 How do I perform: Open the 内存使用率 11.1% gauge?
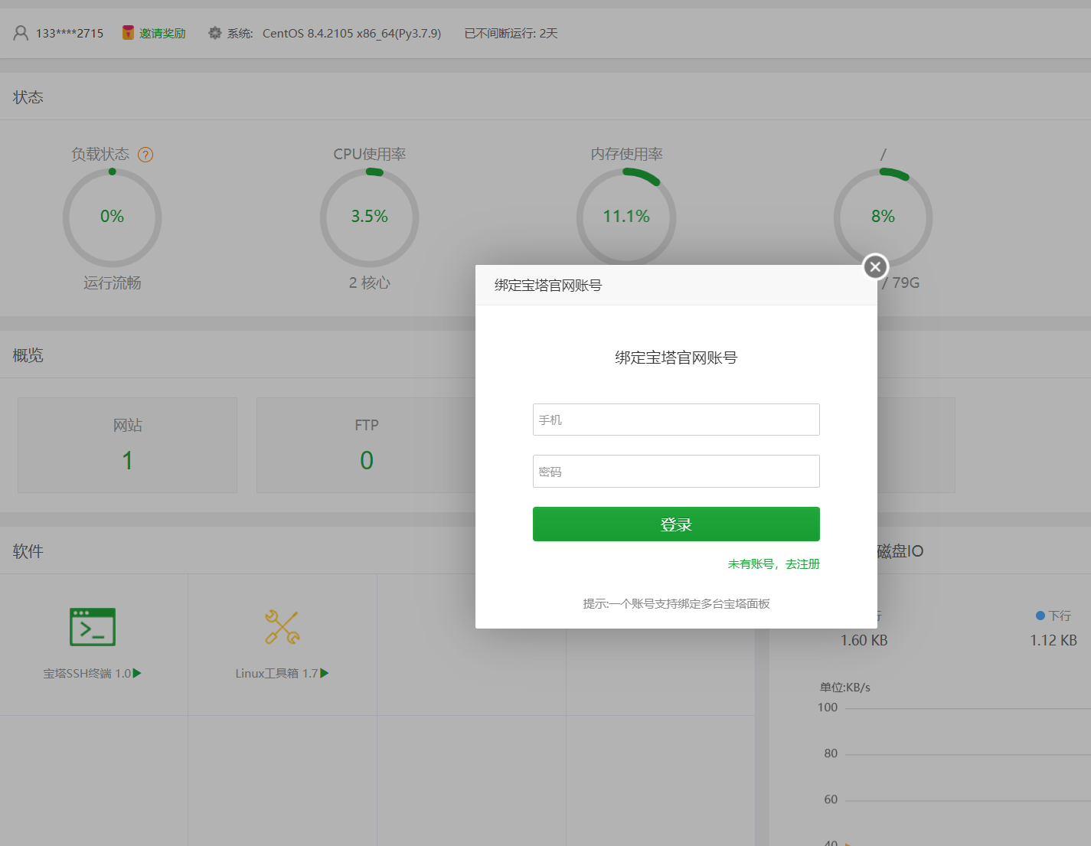(x=626, y=217)
